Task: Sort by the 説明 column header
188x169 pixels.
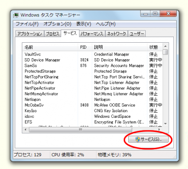Action: coord(119,47)
